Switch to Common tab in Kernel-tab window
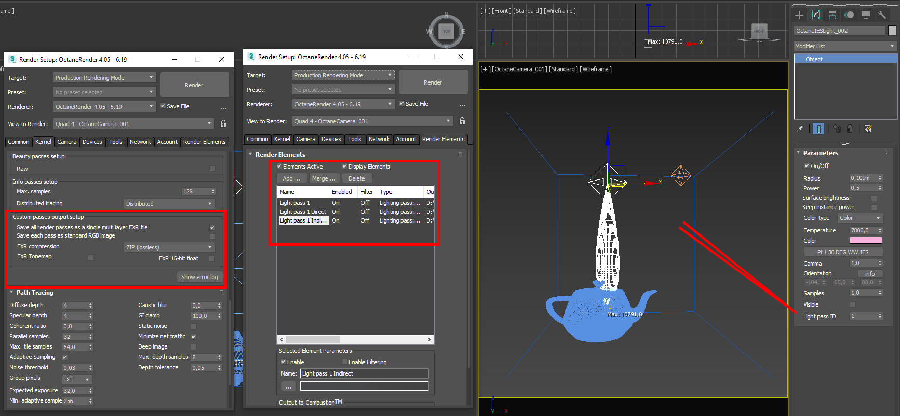Screen dimensions: 900x416 tap(19, 142)
